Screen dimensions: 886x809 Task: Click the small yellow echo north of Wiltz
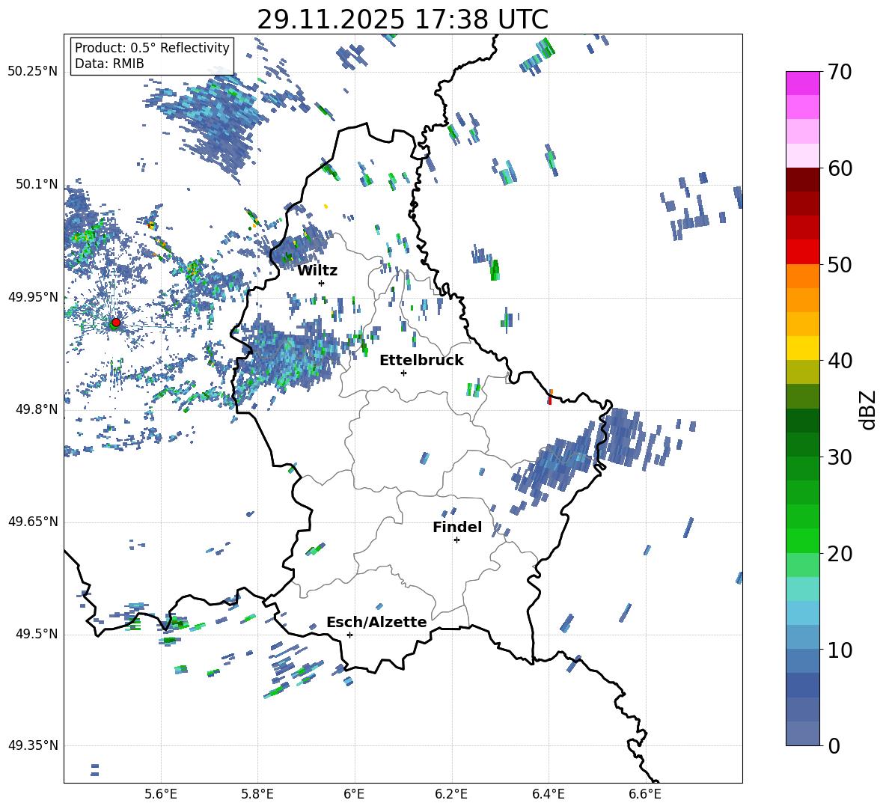tap(326, 206)
